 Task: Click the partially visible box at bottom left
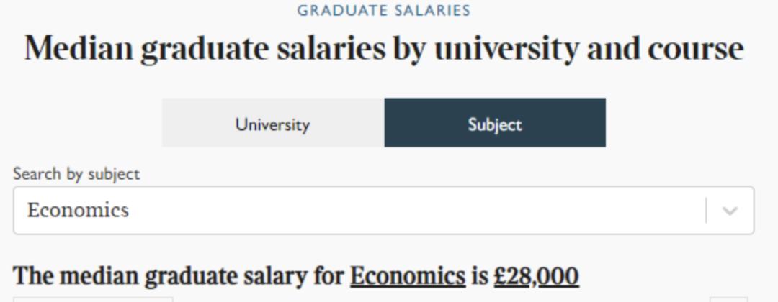coord(93,299)
